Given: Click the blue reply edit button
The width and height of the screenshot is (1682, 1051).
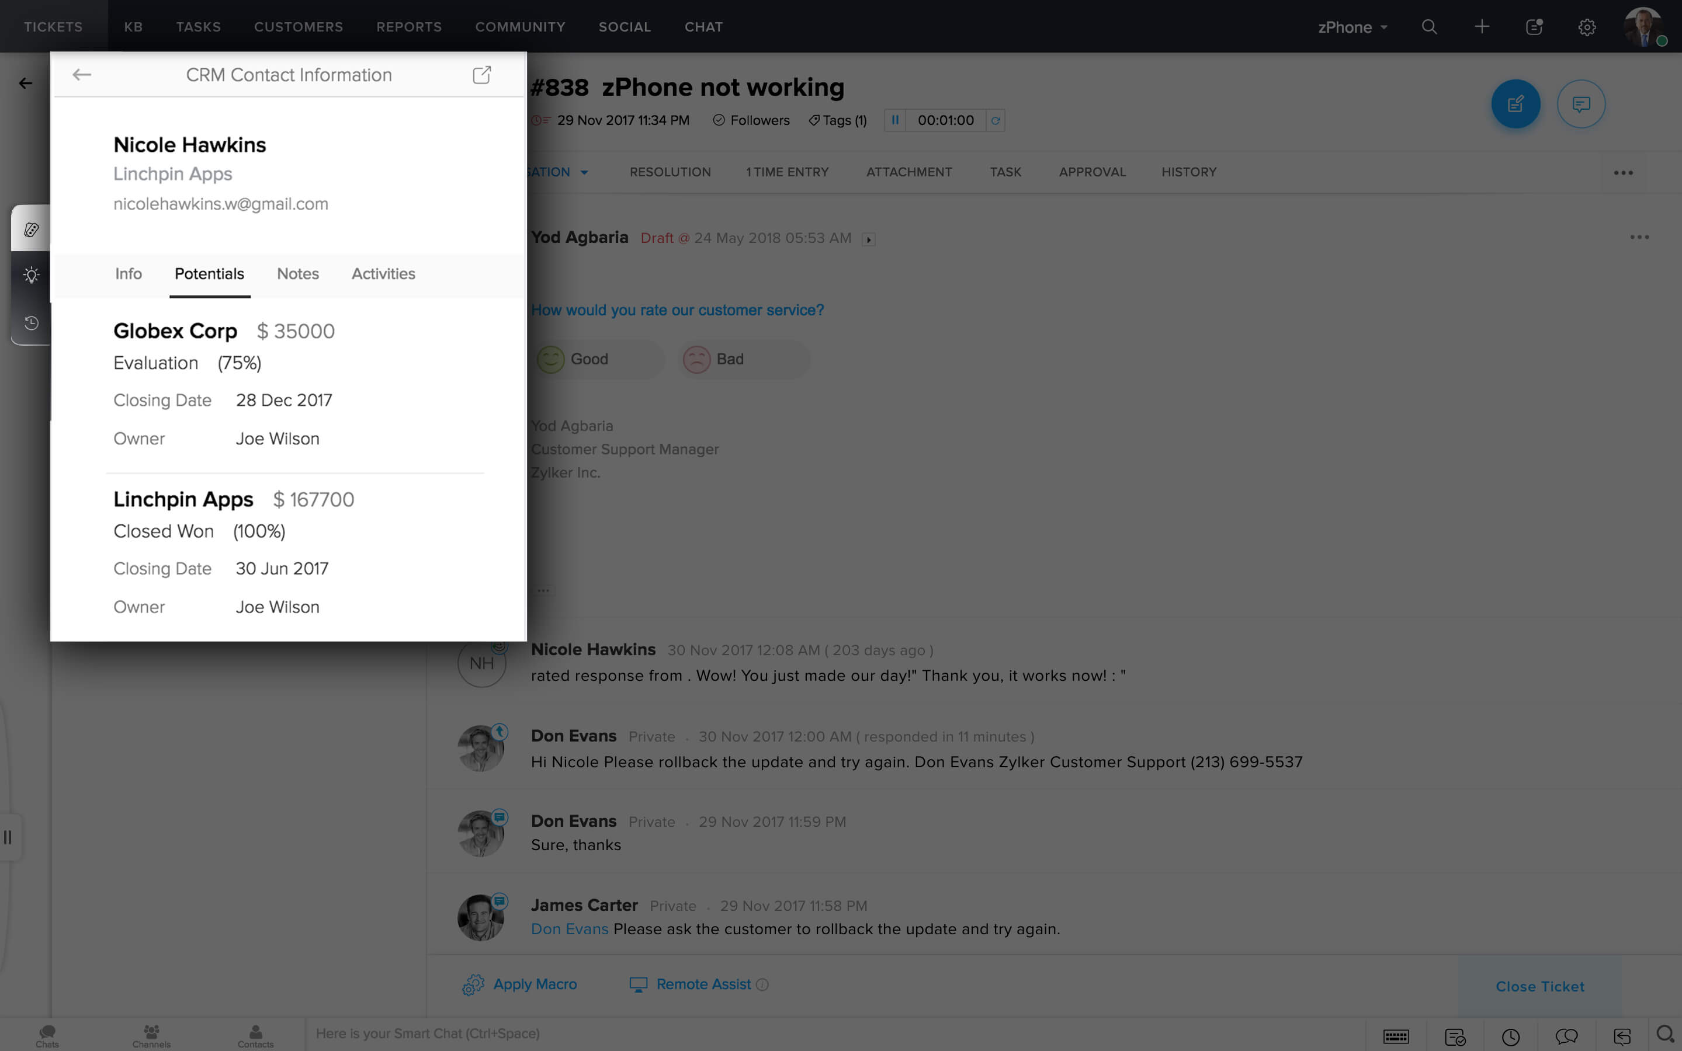Looking at the screenshot, I should (1515, 105).
